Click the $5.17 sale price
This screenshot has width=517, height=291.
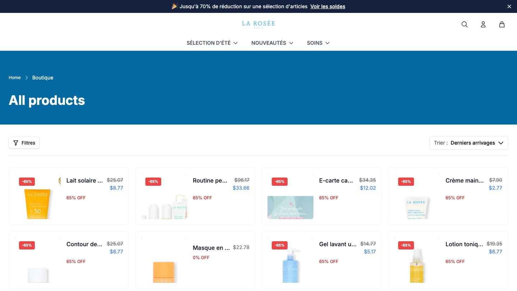pyautogui.click(x=370, y=252)
